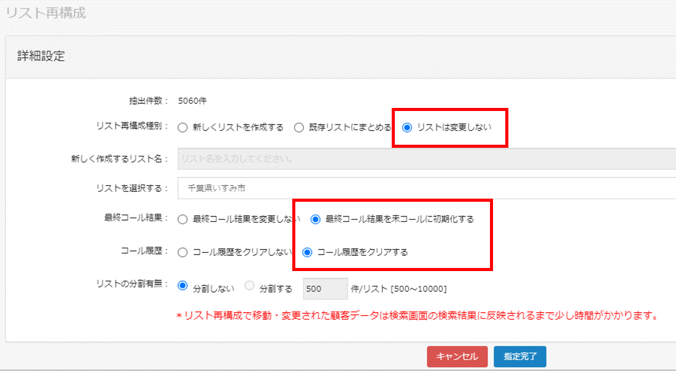Click the 新しく作成するリスト名： field label
This screenshot has height=371, width=676.
120,159
